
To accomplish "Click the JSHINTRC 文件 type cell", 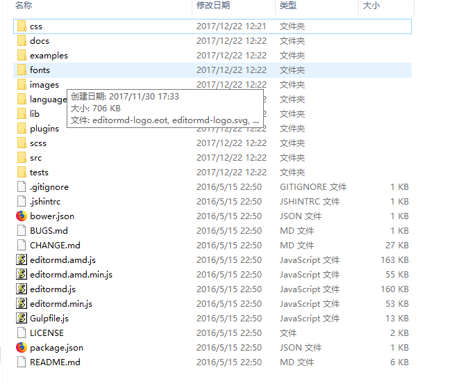I will [310, 202].
